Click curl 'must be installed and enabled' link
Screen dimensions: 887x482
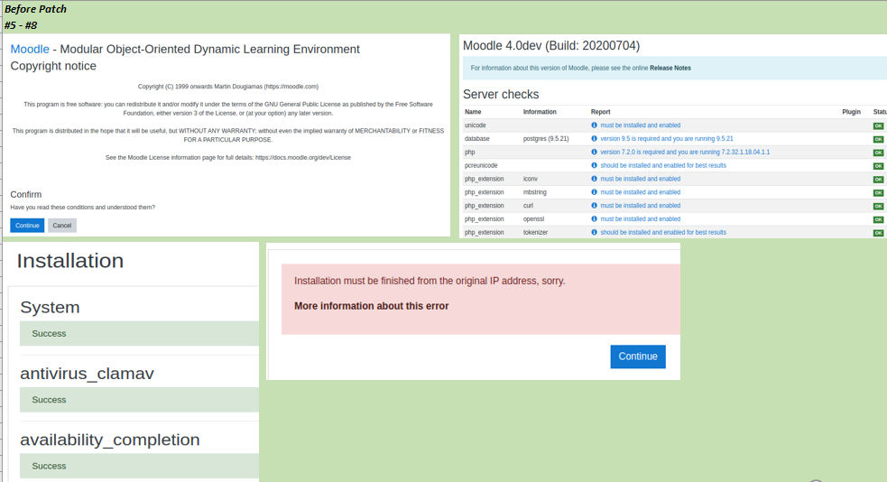point(641,206)
